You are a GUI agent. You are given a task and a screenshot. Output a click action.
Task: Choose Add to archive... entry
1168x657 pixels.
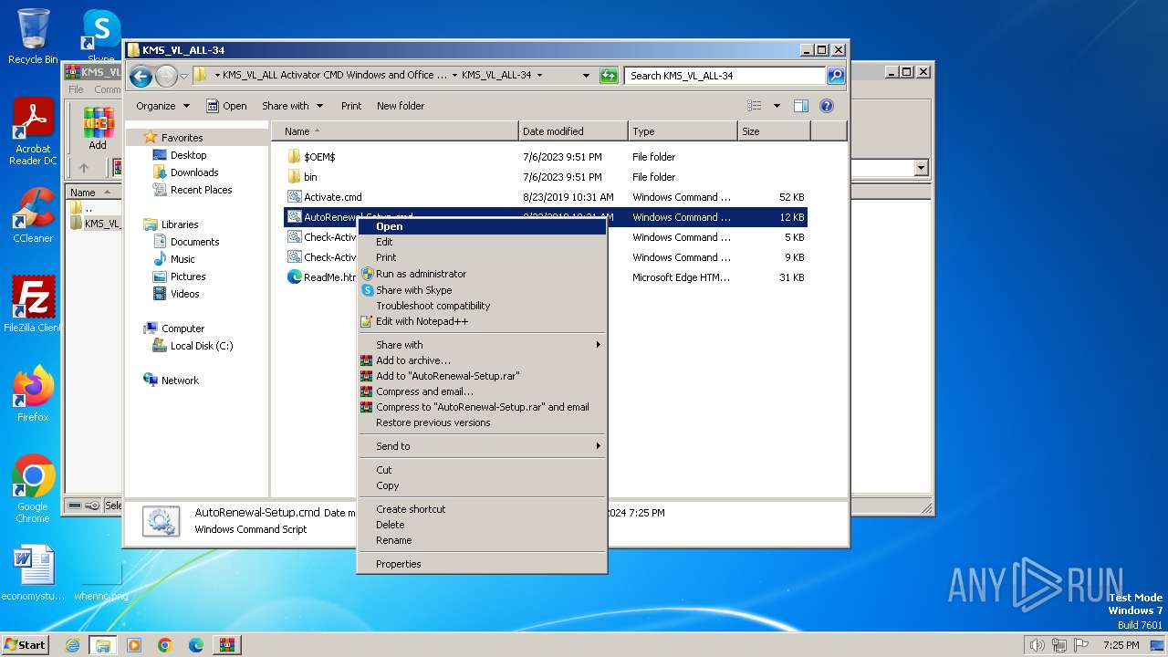coord(482,360)
